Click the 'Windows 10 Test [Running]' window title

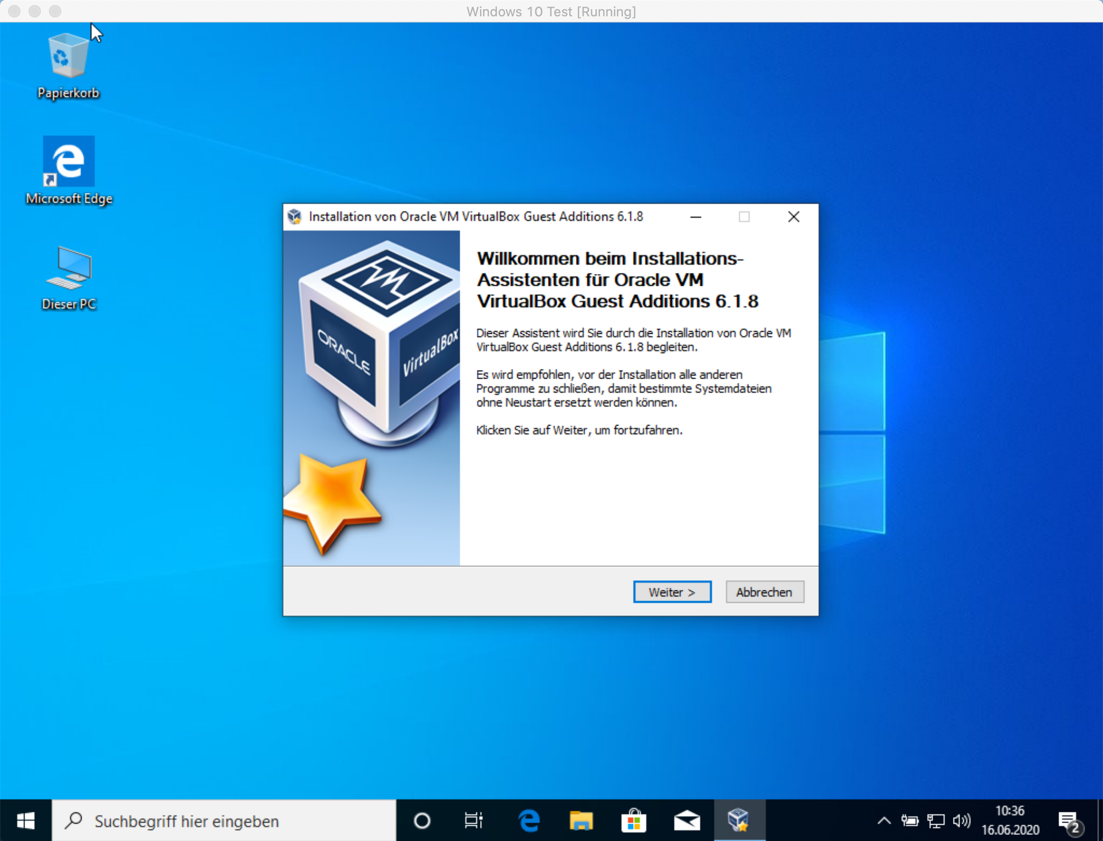pos(551,11)
